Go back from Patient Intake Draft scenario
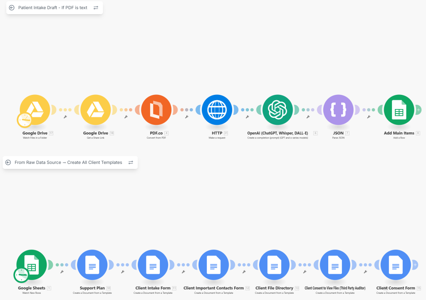This screenshot has width=426, height=300. coord(12,7)
